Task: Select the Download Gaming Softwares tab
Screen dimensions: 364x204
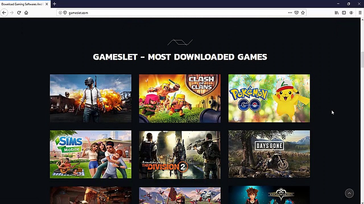Action: coord(25,4)
